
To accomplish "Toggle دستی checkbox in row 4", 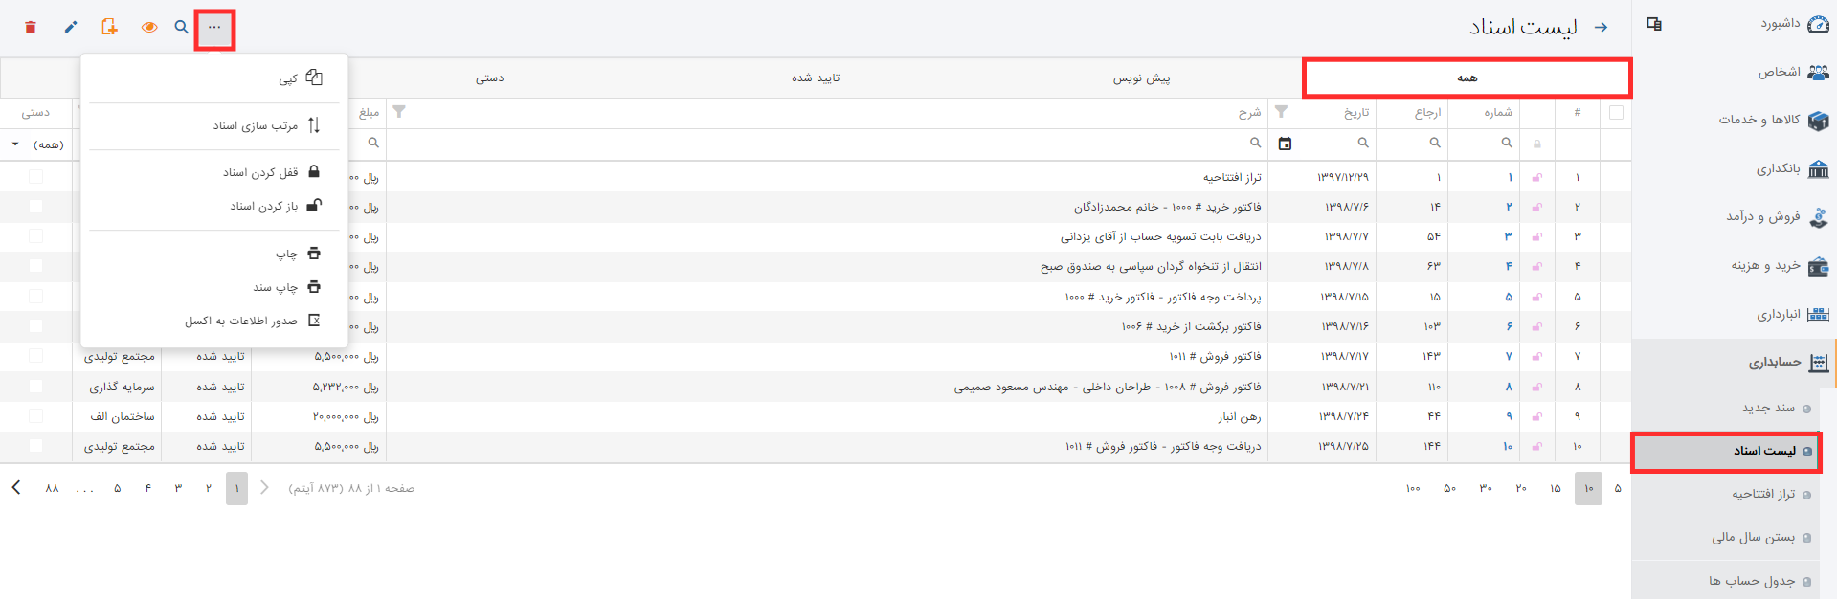I will click(x=35, y=266).
